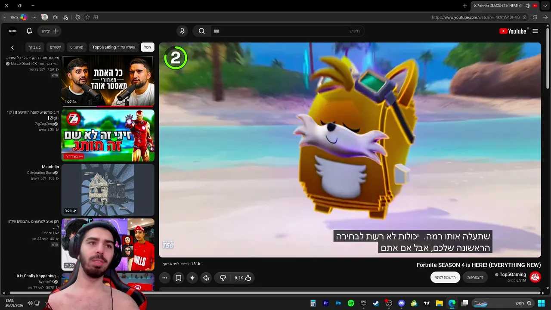Open Spotify from the taskbar

[351, 303]
